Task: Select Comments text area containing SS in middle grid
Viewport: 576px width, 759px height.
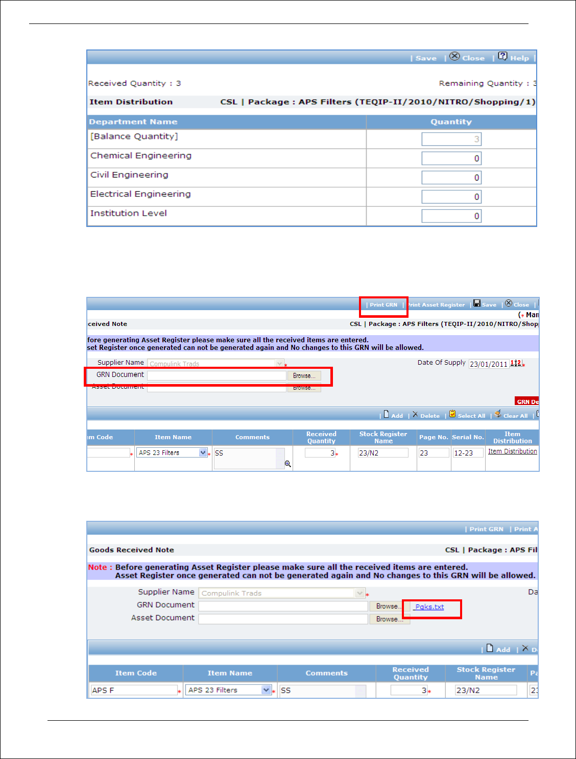Action: (249, 459)
